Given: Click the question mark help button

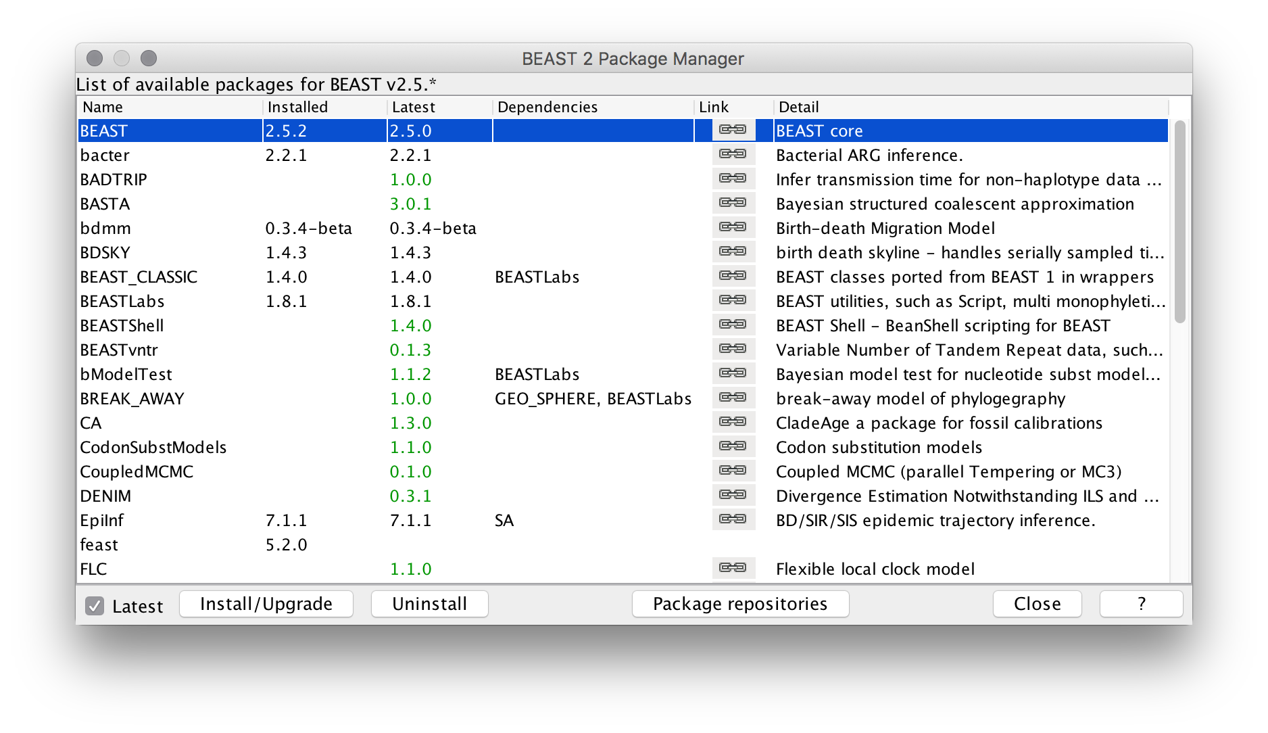Looking at the screenshot, I should [x=1141, y=604].
